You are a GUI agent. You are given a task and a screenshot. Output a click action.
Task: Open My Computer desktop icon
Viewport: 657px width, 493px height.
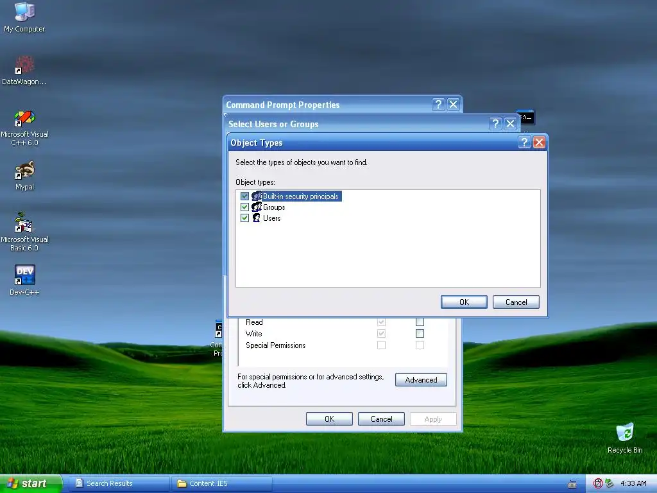click(x=24, y=17)
